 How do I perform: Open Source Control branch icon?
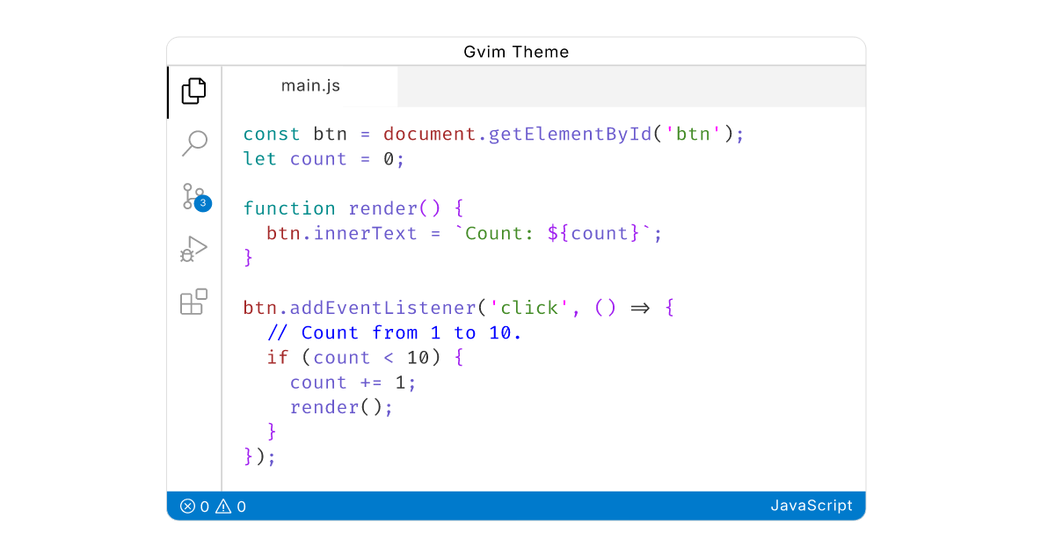[194, 196]
